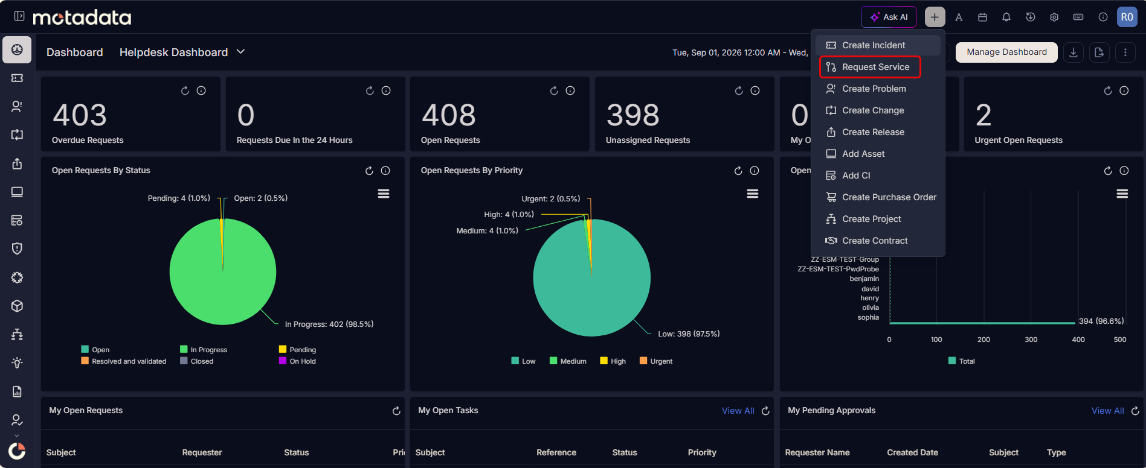This screenshot has height=468, width=1146.
Task: Choose Create Purchase Order menu item
Action: tap(878, 197)
